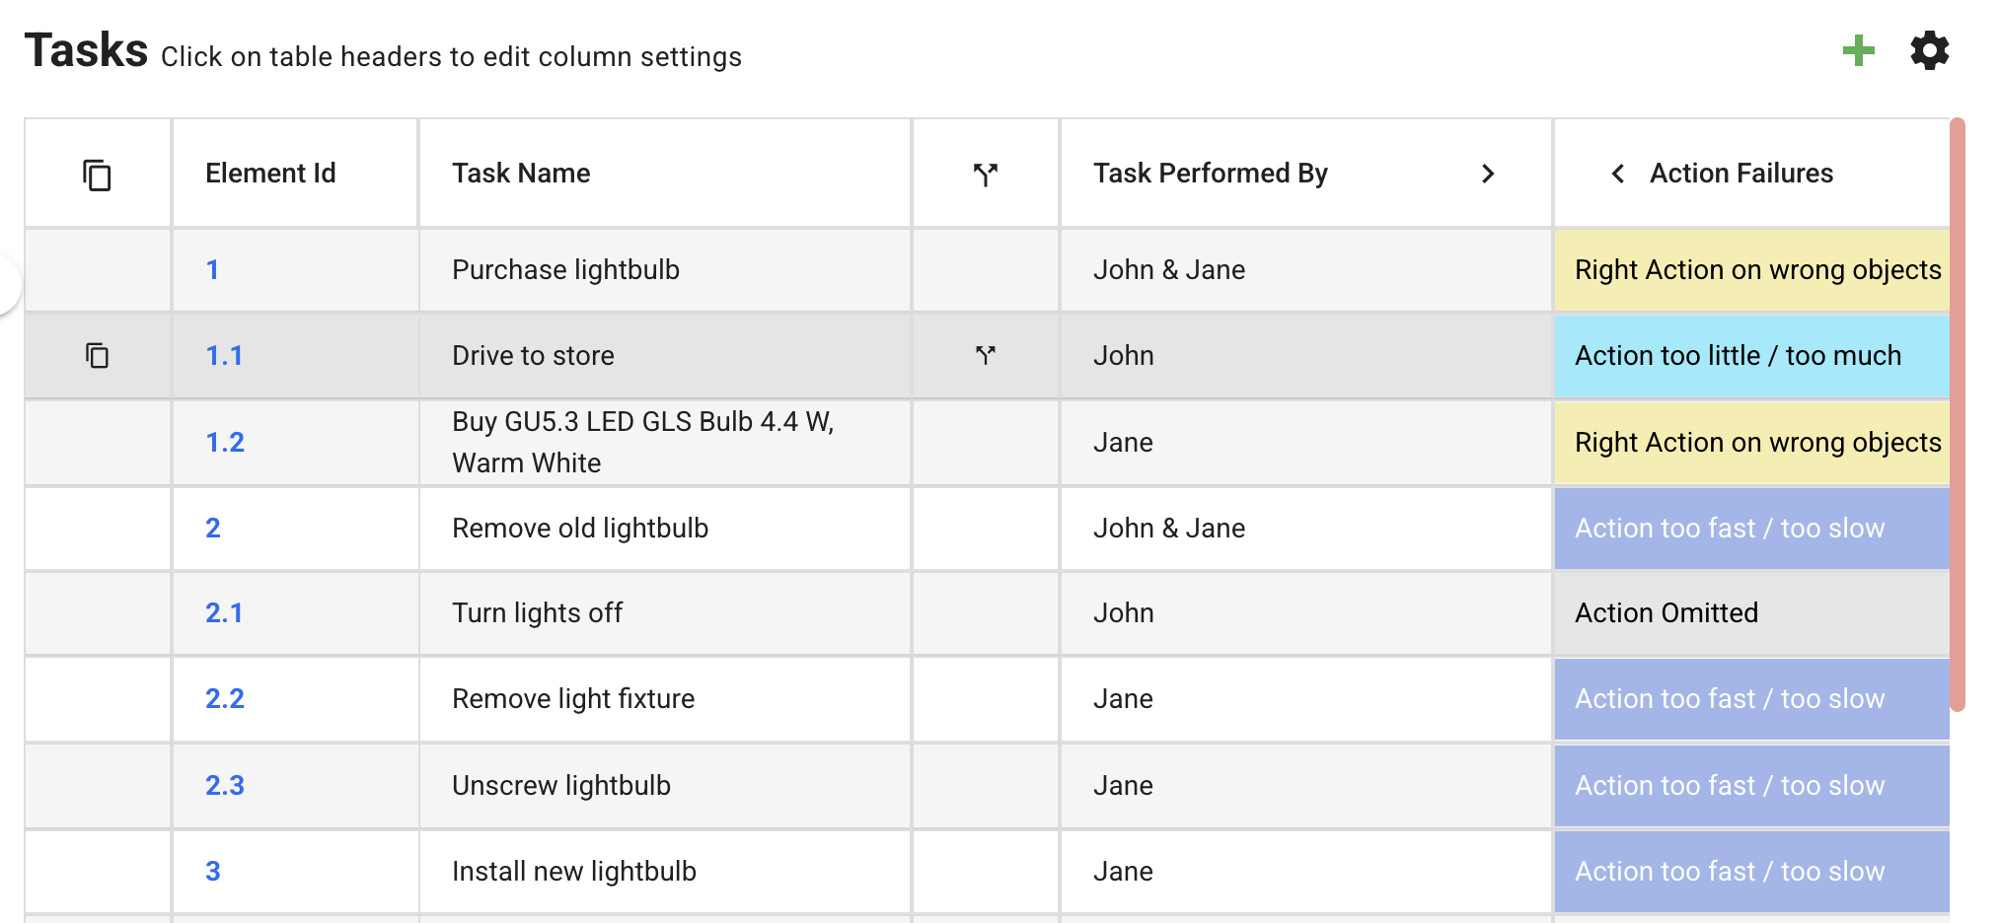This screenshot has height=923, width=1999.
Task: Open element link 2.3
Action: (x=224, y=786)
